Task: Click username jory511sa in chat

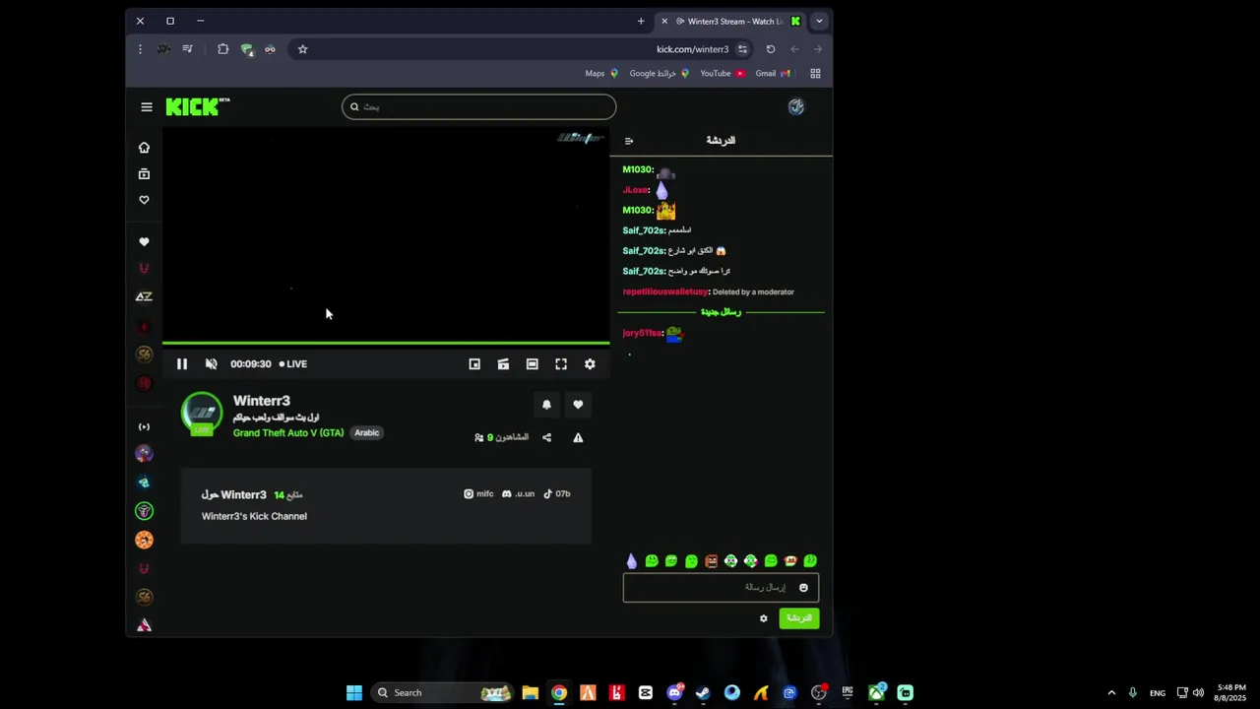Action: pos(643,334)
